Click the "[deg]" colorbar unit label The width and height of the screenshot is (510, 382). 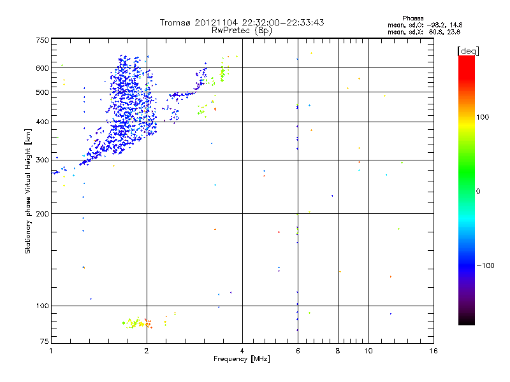click(x=468, y=51)
